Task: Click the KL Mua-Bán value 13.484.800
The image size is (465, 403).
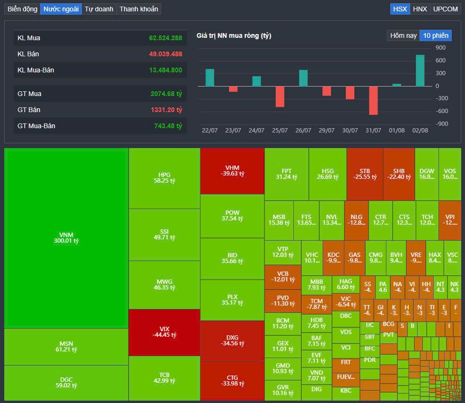Action: (166, 70)
